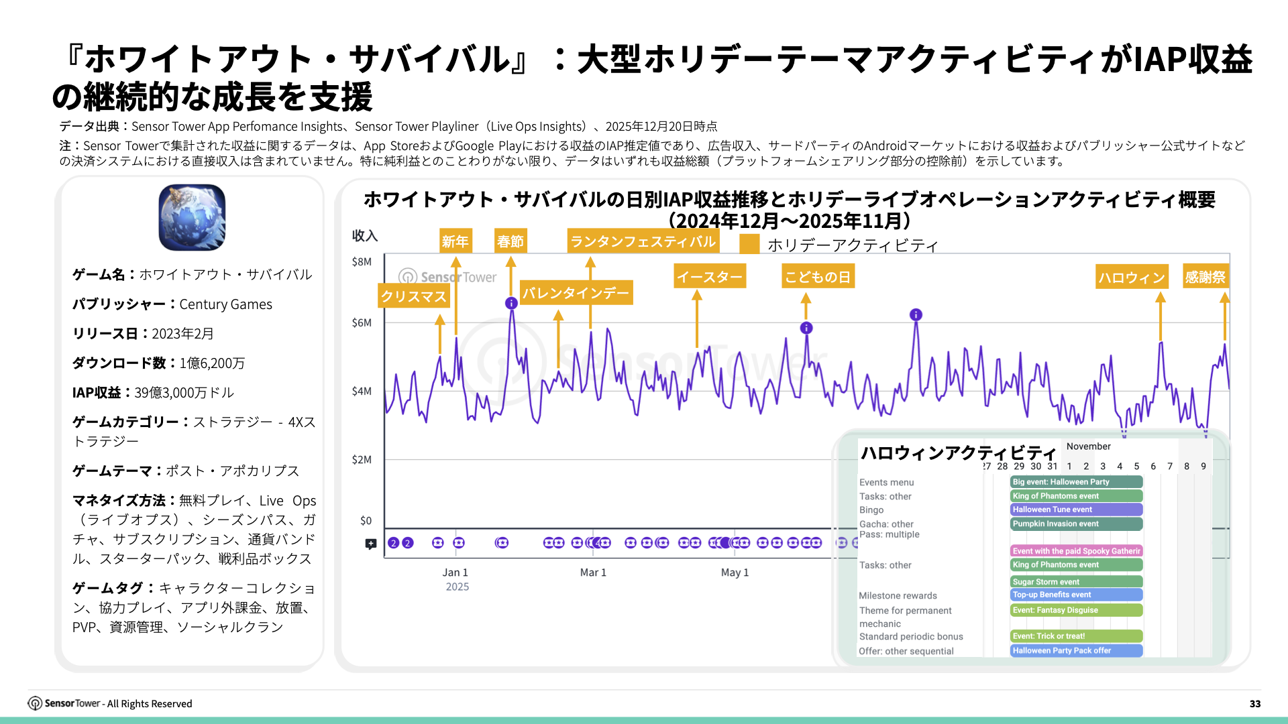The image size is (1288, 724).
Task: Expand the "2" cluster marker at the timeline start
Action: pos(394,543)
